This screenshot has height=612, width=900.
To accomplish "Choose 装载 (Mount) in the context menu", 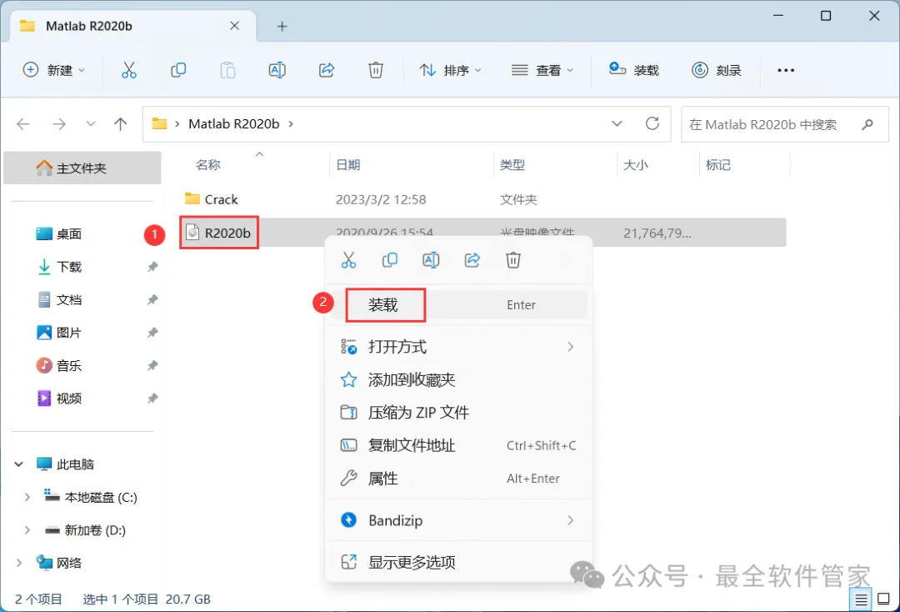I will (x=458, y=305).
